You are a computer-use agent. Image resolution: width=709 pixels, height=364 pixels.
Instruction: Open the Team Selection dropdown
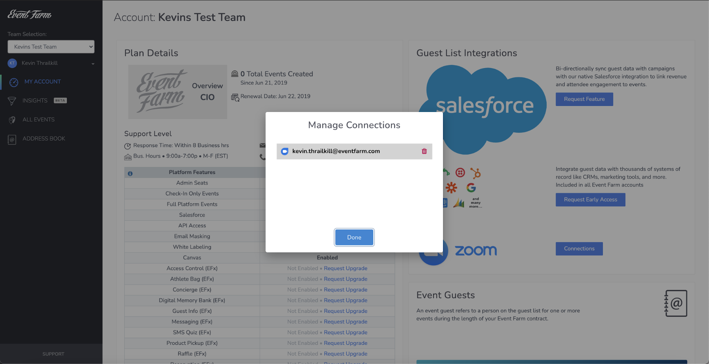click(x=51, y=47)
